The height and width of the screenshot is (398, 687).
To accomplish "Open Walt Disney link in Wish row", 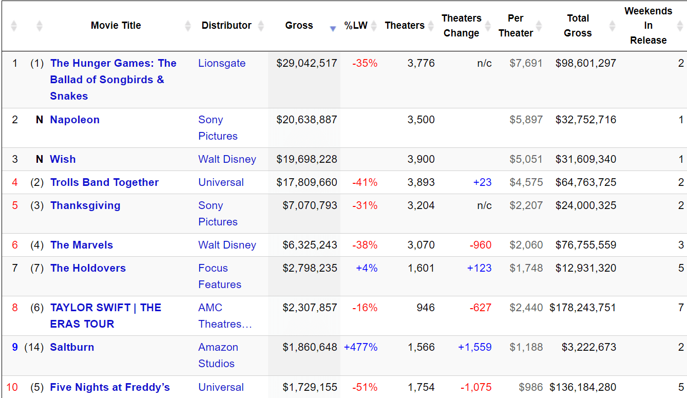I will tap(227, 159).
